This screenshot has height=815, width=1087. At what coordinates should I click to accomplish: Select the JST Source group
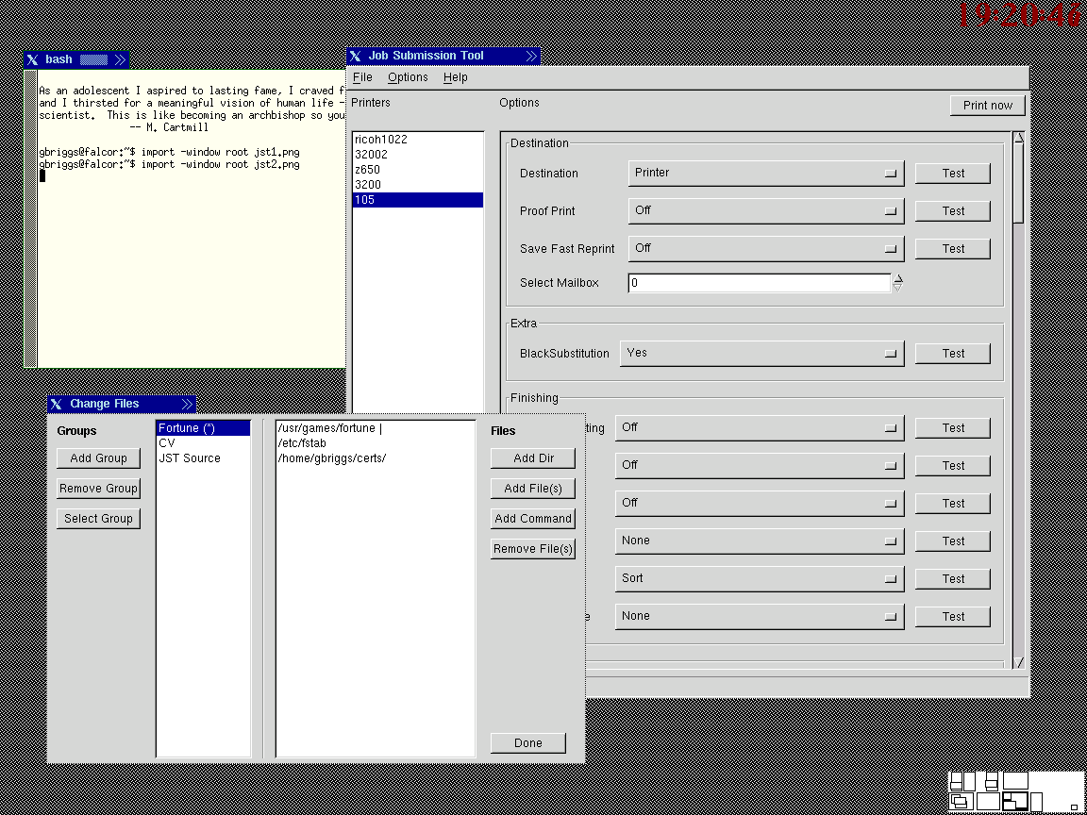click(189, 458)
